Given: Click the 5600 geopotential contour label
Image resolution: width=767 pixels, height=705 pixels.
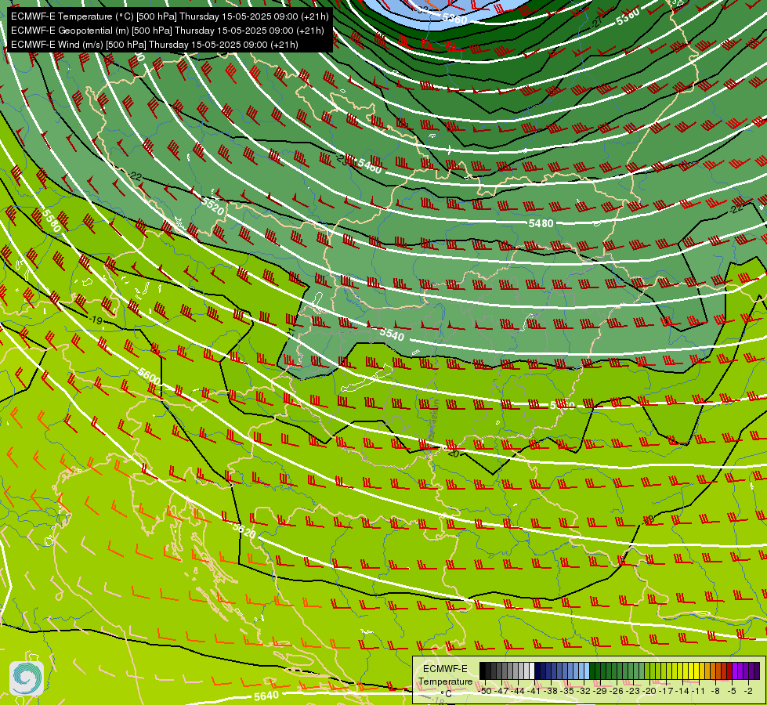Looking at the screenshot, I should click(x=149, y=376).
